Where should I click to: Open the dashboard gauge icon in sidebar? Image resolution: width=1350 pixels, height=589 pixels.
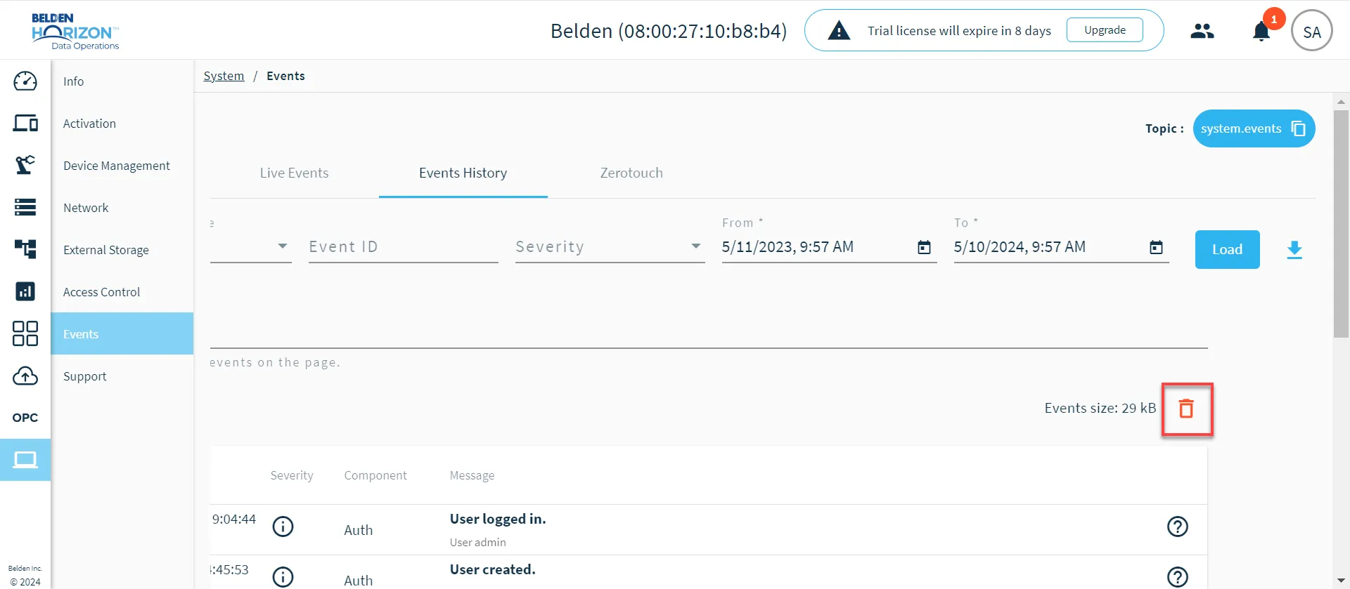point(25,81)
